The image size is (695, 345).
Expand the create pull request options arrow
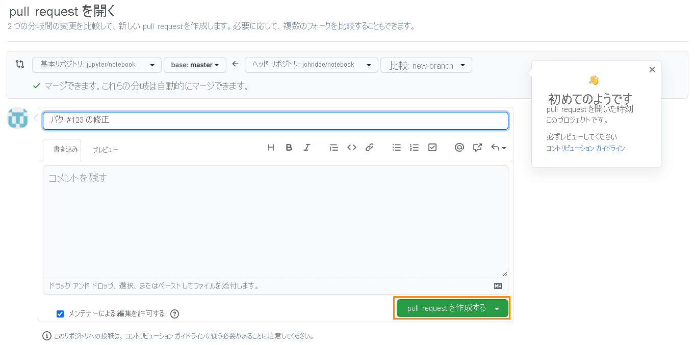click(x=497, y=308)
